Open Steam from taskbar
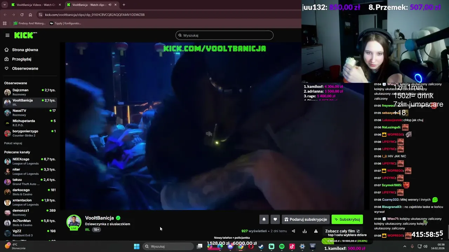 (x=261, y=246)
